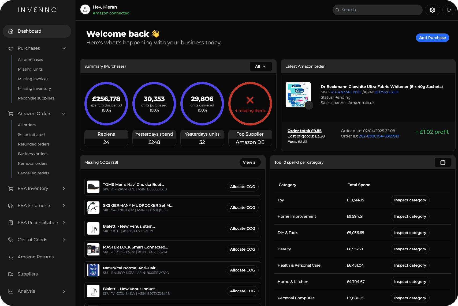
Task: Allocate COG for MASTER LOCK Smart Connected
Action: point(243,249)
